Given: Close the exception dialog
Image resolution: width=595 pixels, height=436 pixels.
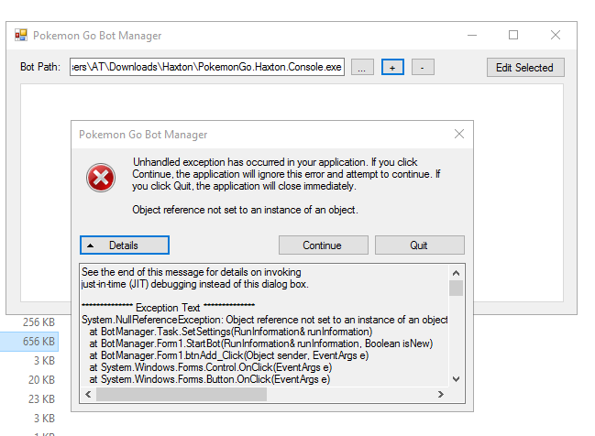Looking at the screenshot, I should [x=459, y=134].
